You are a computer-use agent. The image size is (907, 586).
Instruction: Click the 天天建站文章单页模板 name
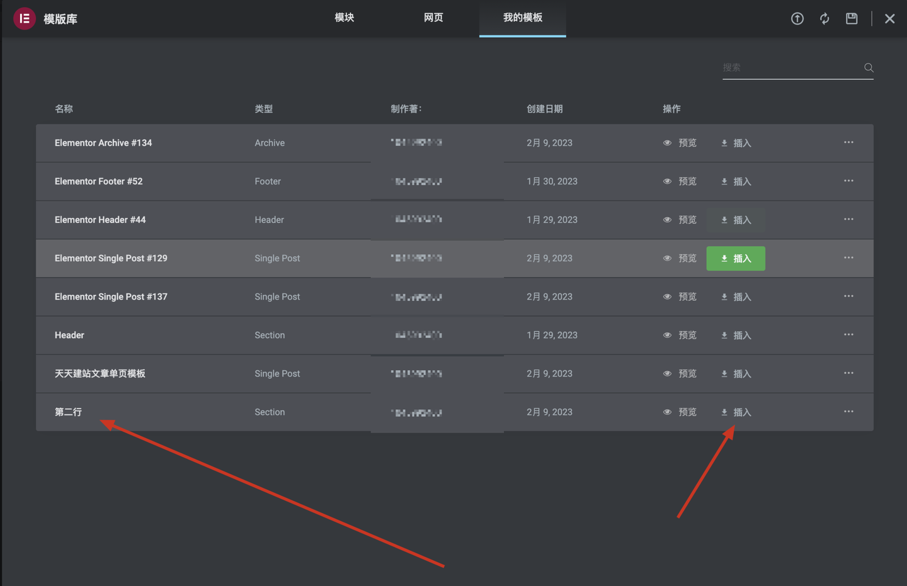100,373
